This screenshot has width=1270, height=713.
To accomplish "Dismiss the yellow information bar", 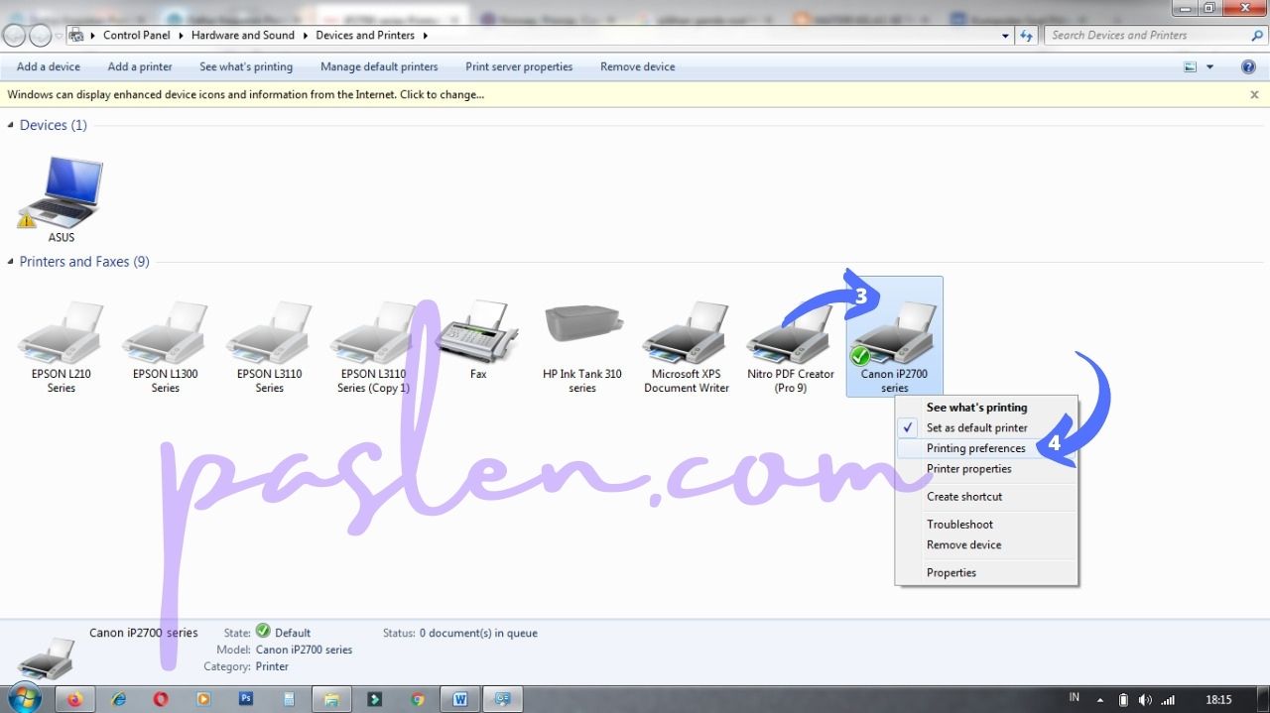I will tap(1254, 95).
